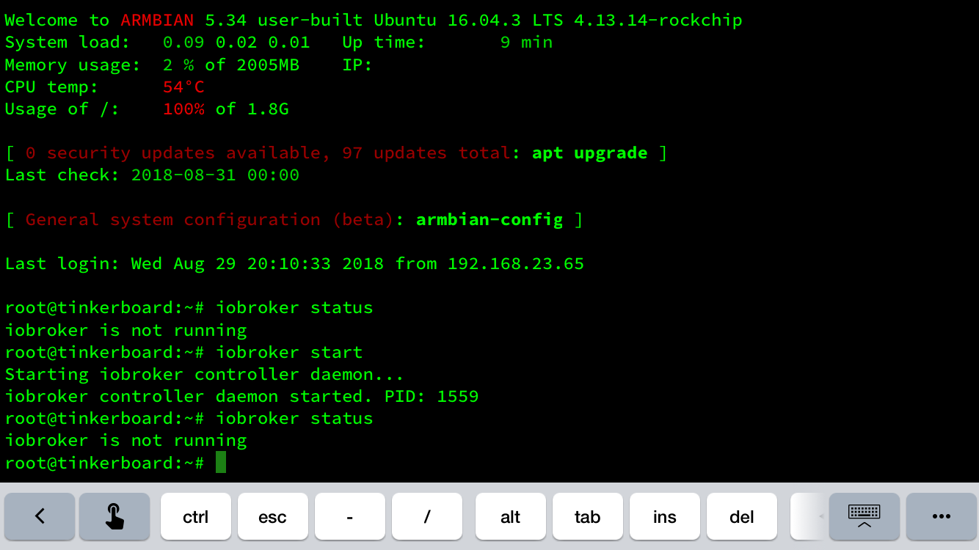
Task: Tap the tab key
Action: 588,516
